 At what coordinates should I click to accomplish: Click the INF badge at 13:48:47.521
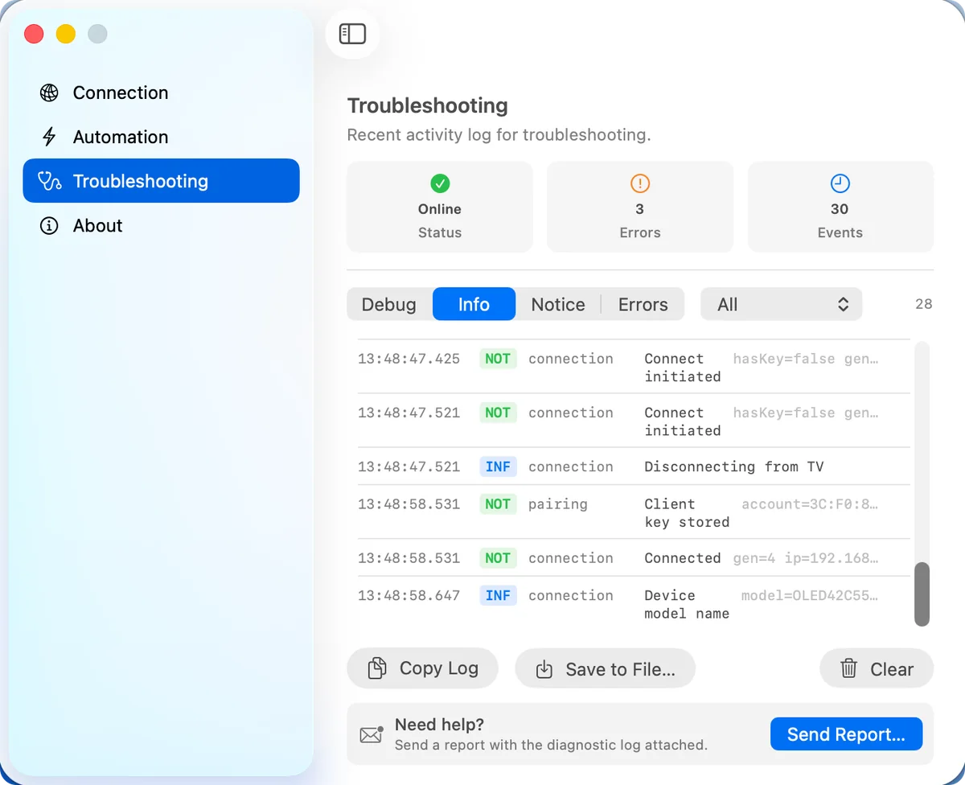(498, 466)
